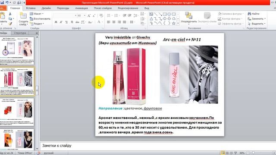The width and height of the screenshot is (276, 155).
Task: Select the text box shape in gallery
Action: click(x=151, y=14)
